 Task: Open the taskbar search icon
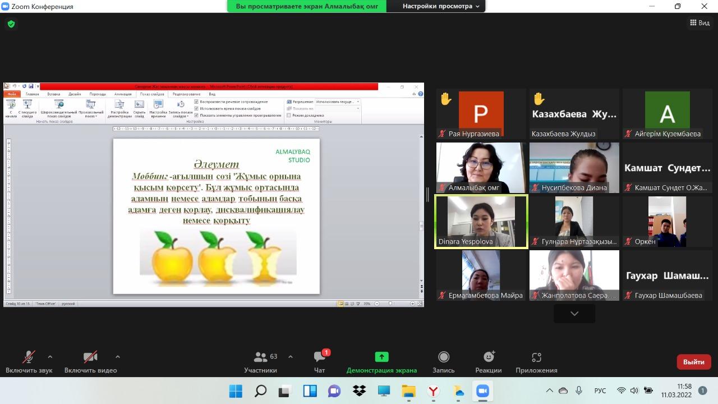tap(260, 391)
